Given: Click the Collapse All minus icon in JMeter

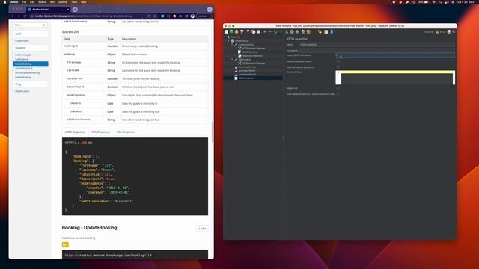Looking at the screenshot, I should pyautogui.click(x=269, y=31).
